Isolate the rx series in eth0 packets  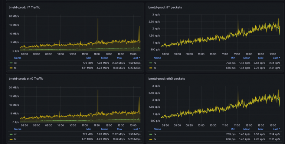pyautogui.click(x=155, y=134)
